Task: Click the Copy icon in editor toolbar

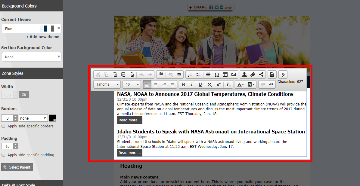Action: (x=106, y=75)
